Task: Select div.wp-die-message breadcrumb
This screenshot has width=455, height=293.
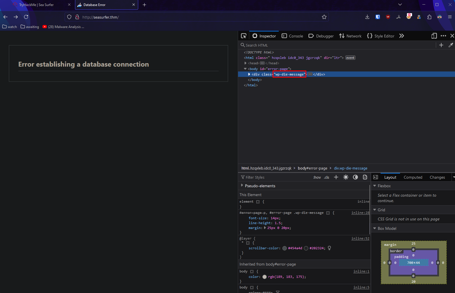Action: (351, 168)
